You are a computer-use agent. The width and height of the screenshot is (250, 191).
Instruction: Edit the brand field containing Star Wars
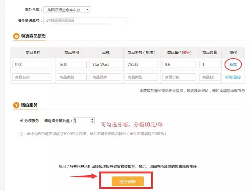pos(105,65)
